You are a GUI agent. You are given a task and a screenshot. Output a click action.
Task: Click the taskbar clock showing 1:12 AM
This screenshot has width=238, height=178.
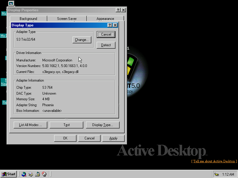pyautogui.click(x=228, y=174)
